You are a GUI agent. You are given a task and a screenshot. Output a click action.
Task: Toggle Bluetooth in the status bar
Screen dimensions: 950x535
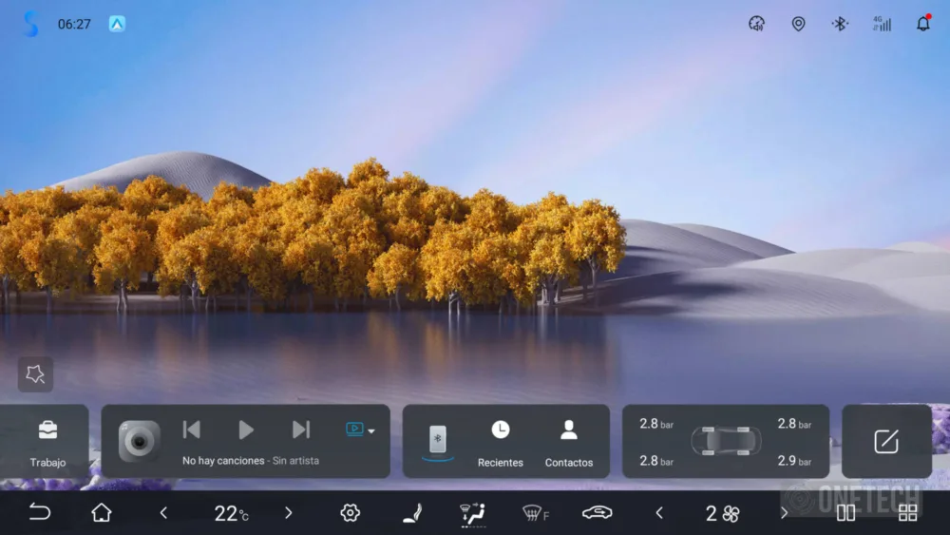pos(840,24)
